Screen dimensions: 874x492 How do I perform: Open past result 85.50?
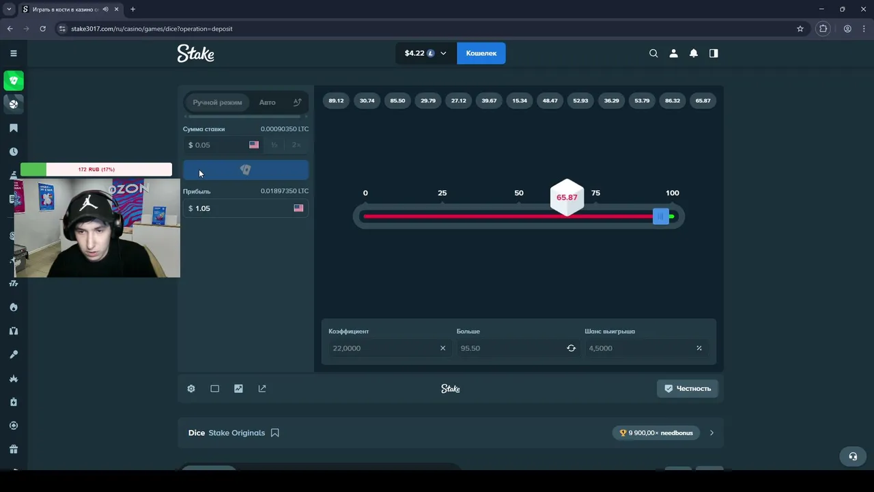[x=397, y=100]
